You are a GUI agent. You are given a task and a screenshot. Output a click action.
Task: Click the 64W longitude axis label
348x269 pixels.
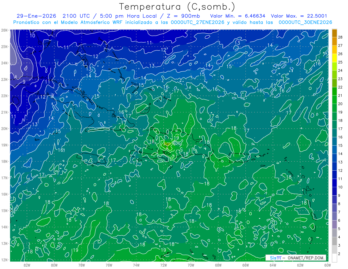click(x=273, y=265)
